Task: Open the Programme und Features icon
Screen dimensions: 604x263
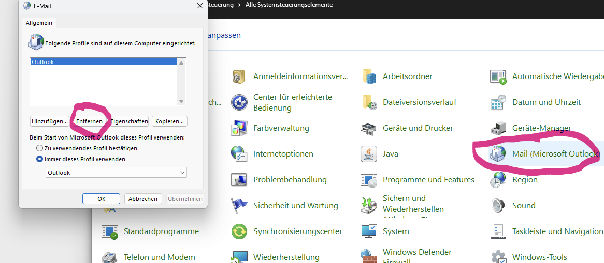Action: [369, 180]
